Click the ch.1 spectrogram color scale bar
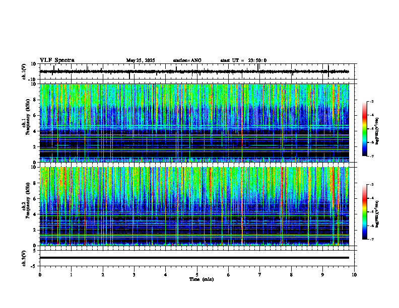 (x=364, y=129)
